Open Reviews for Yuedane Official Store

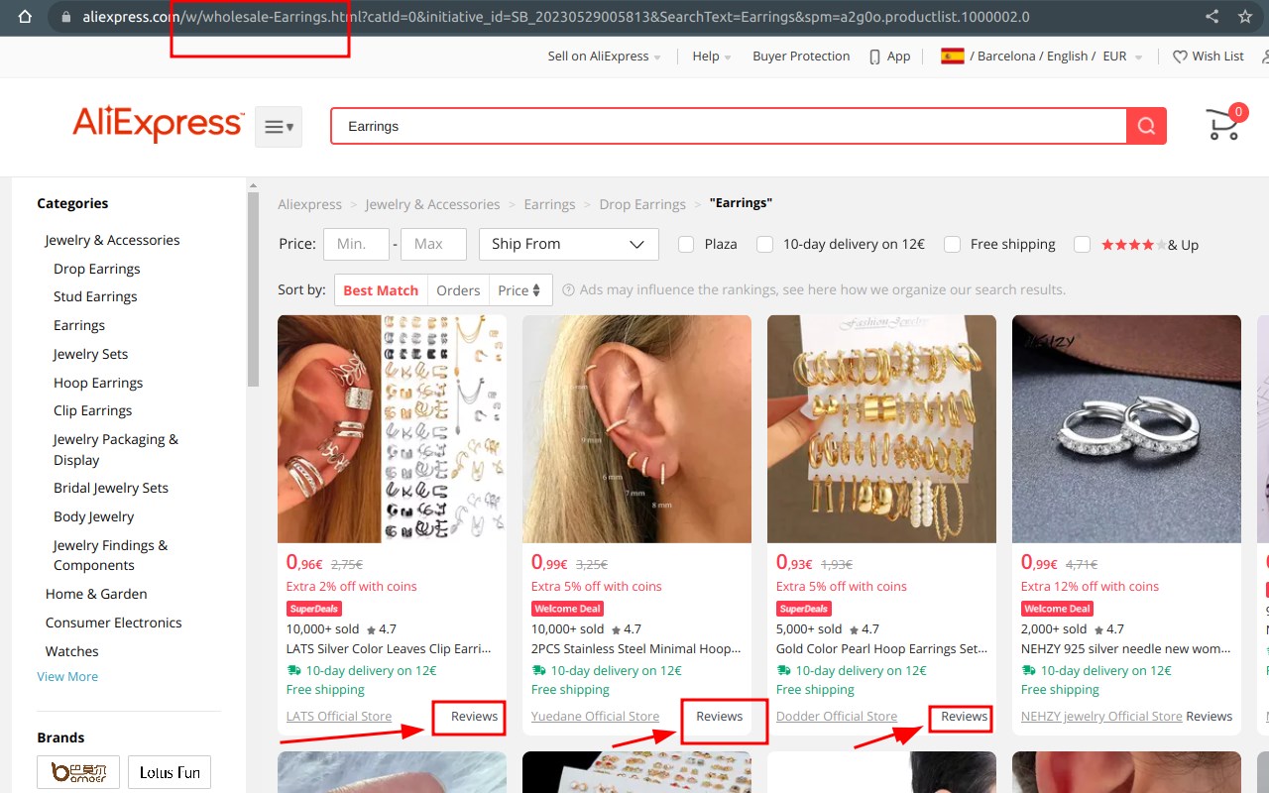pos(719,716)
